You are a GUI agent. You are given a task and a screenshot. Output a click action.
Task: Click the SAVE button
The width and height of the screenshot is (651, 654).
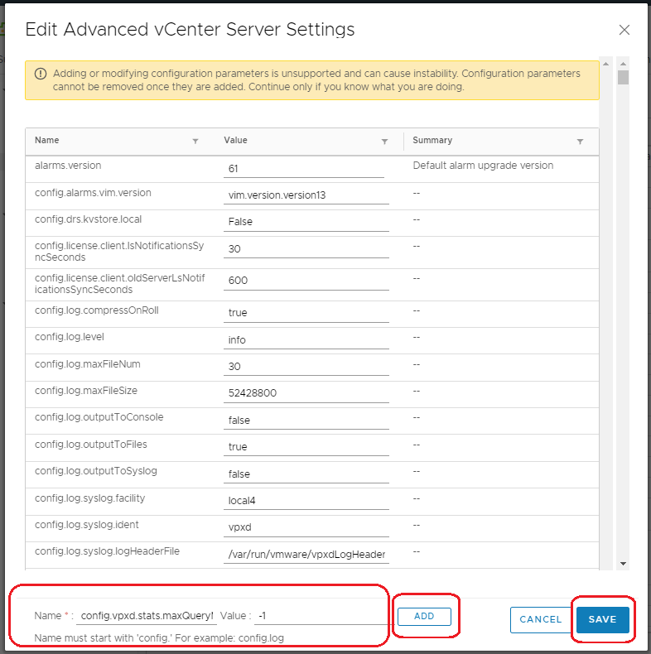click(x=603, y=620)
